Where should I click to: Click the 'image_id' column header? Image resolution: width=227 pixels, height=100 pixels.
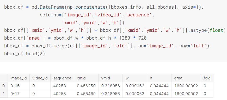click(19, 78)
